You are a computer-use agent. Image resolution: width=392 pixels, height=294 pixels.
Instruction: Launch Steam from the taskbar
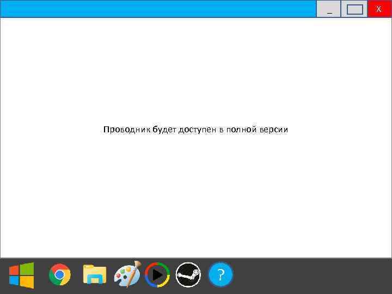tap(188, 274)
